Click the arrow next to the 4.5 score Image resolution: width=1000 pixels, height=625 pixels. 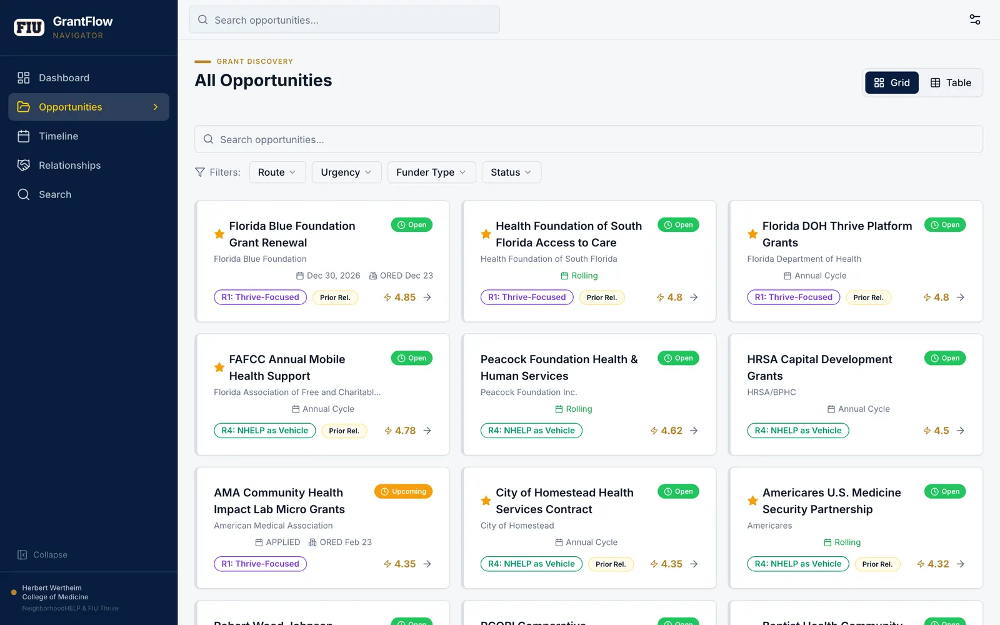click(x=961, y=431)
